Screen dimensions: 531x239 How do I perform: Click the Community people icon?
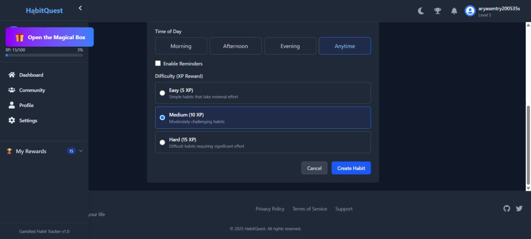12,90
